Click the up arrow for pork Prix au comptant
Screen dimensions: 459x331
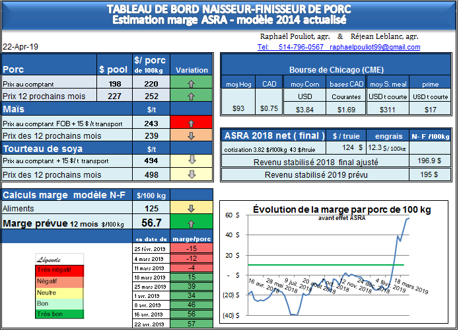[192, 85]
